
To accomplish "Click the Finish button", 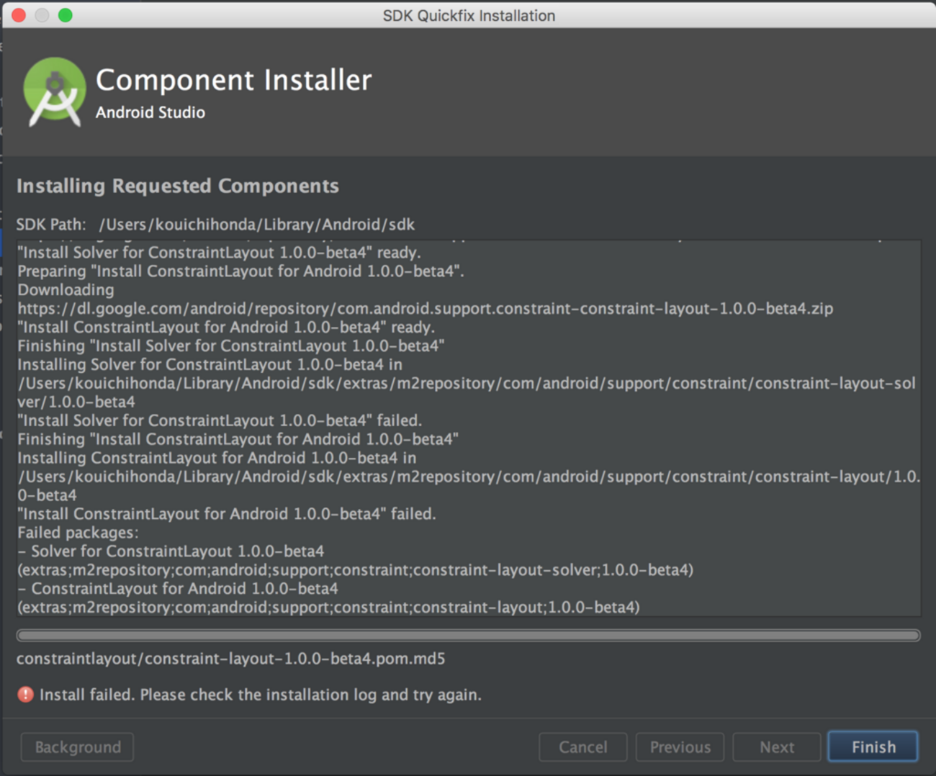I will [x=873, y=747].
